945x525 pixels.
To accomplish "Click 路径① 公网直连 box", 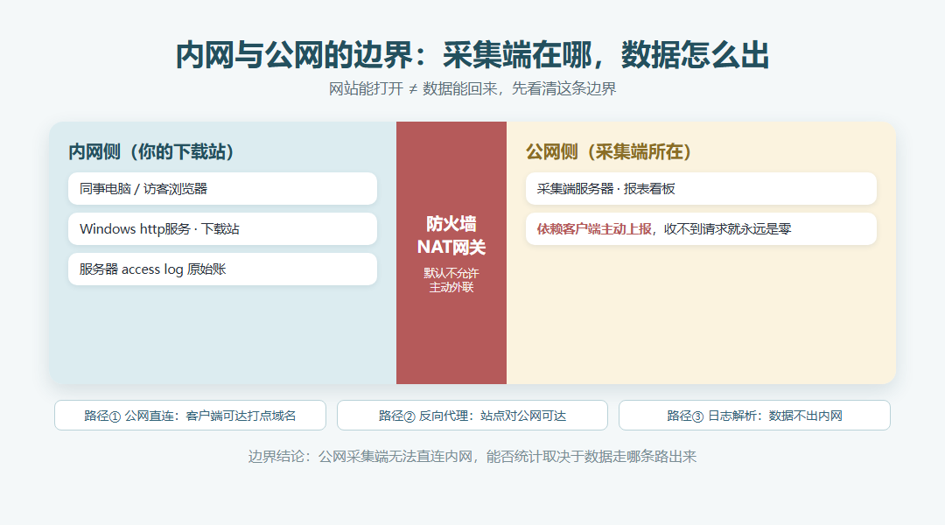I will [190, 416].
